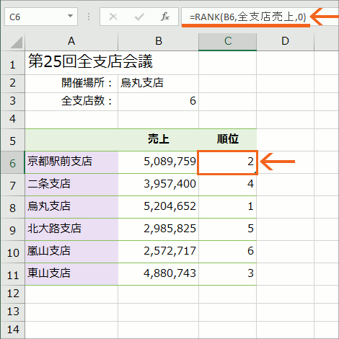339x339 pixels.
Task: Select row 4 header
Action: [12, 120]
